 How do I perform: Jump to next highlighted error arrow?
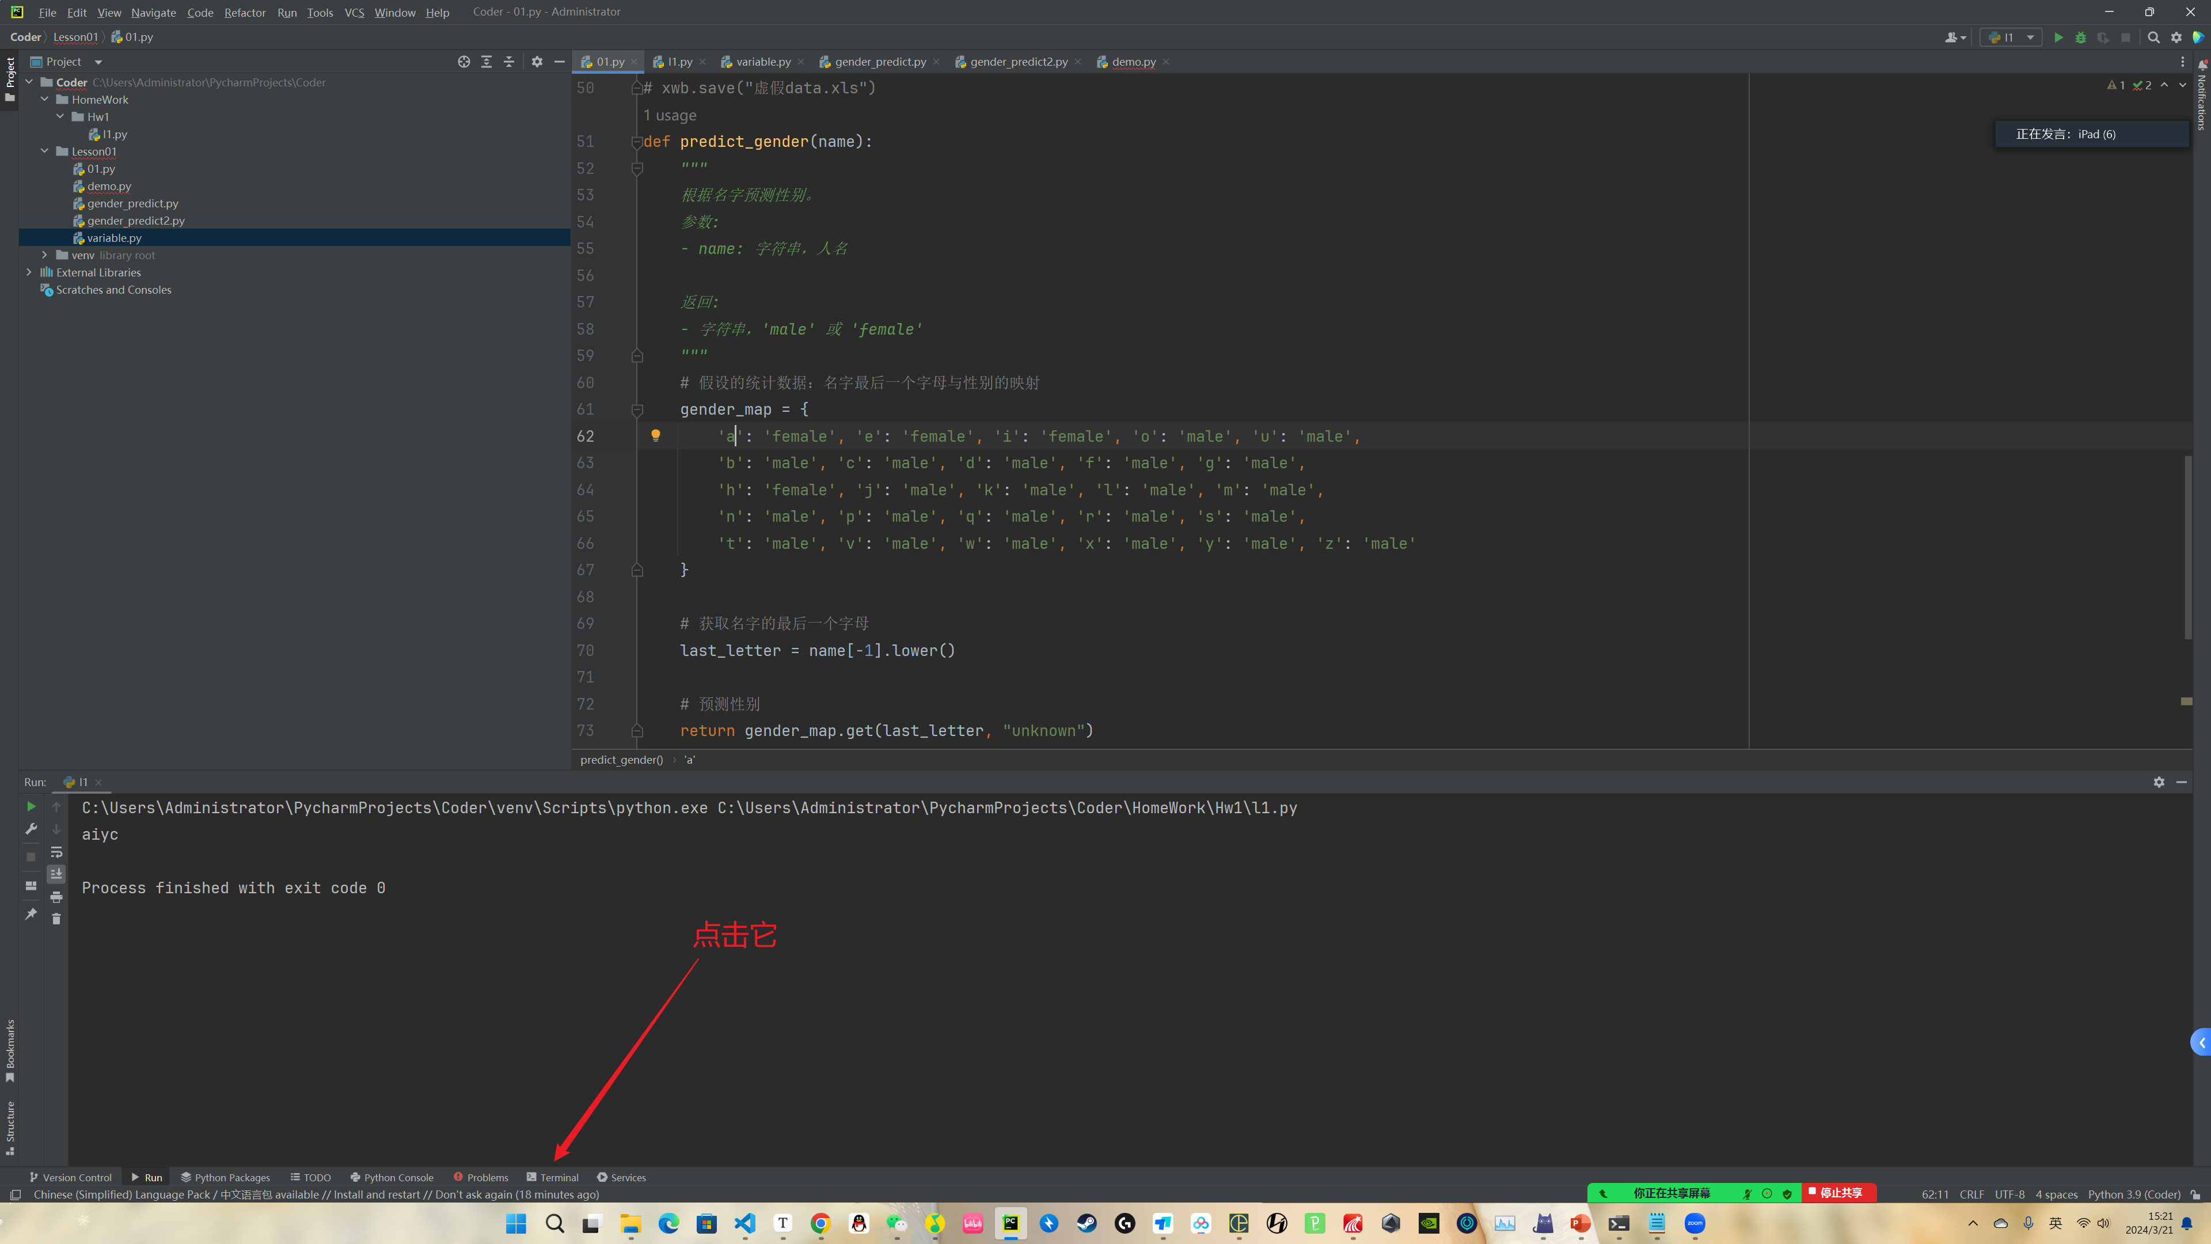[2183, 84]
